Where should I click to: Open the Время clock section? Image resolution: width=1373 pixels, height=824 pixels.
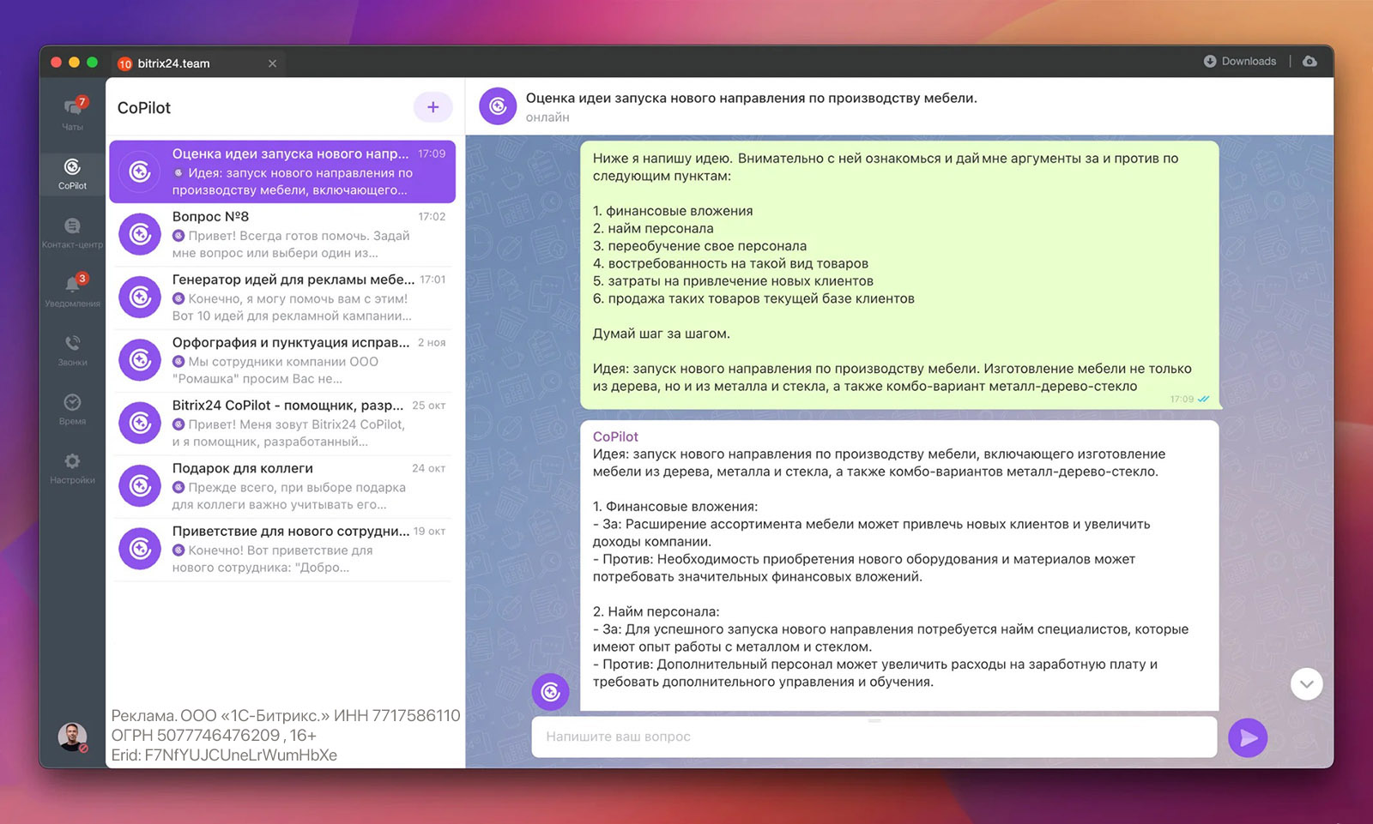tap(73, 409)
